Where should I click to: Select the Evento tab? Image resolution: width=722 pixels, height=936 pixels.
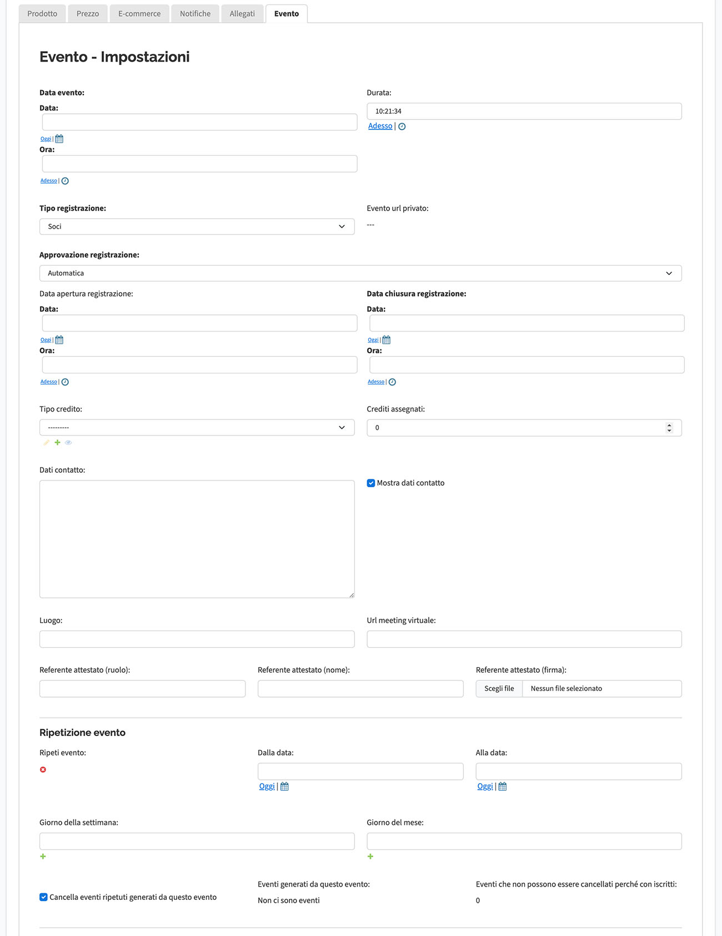pyautogui.click(x=287, y=14)
